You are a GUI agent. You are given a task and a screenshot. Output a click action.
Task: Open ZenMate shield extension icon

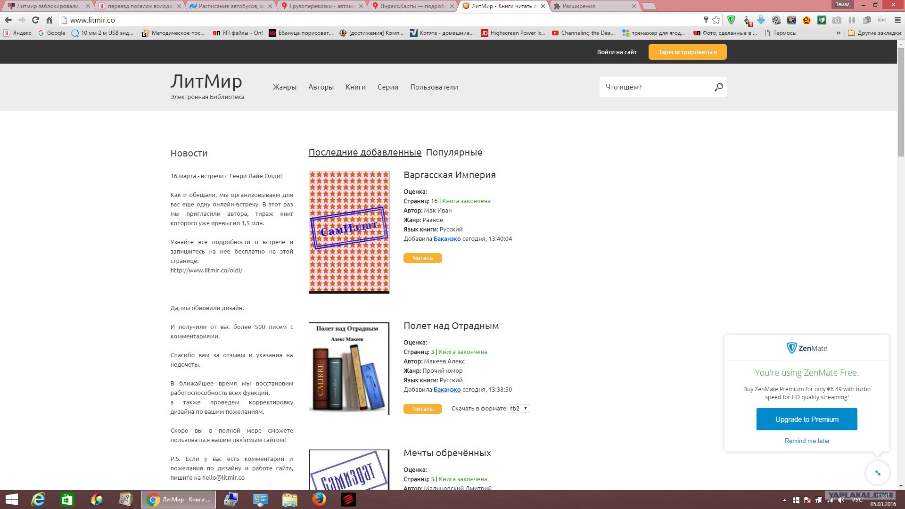point(732,20)
